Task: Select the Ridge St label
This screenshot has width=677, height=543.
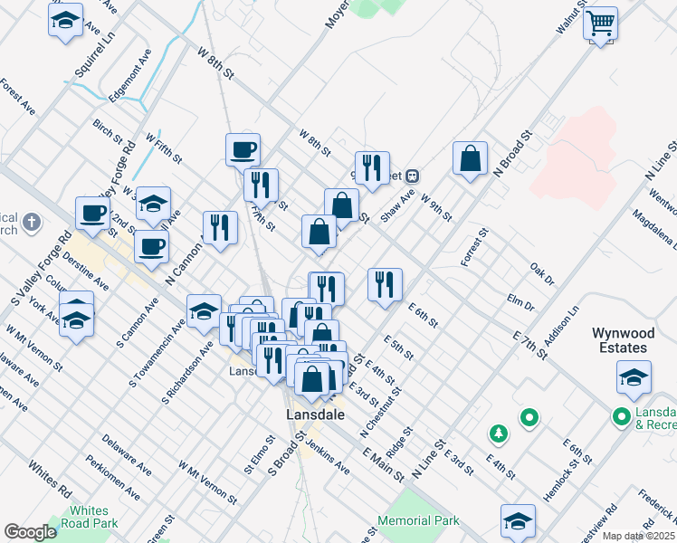Action: click(399, 443)
